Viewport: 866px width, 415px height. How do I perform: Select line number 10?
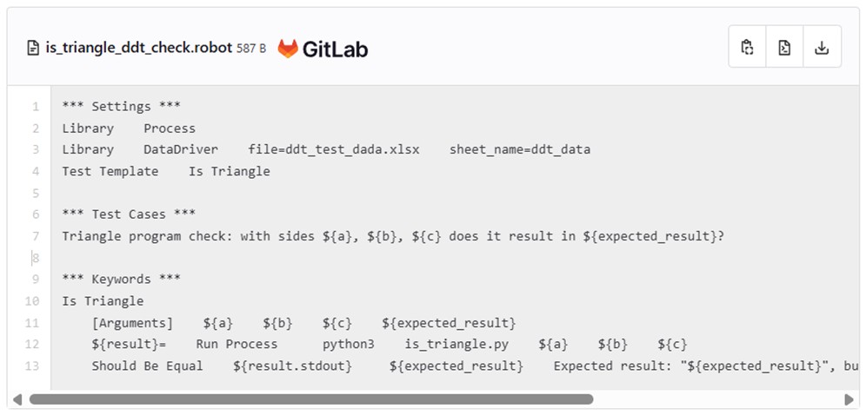(32, 301)
